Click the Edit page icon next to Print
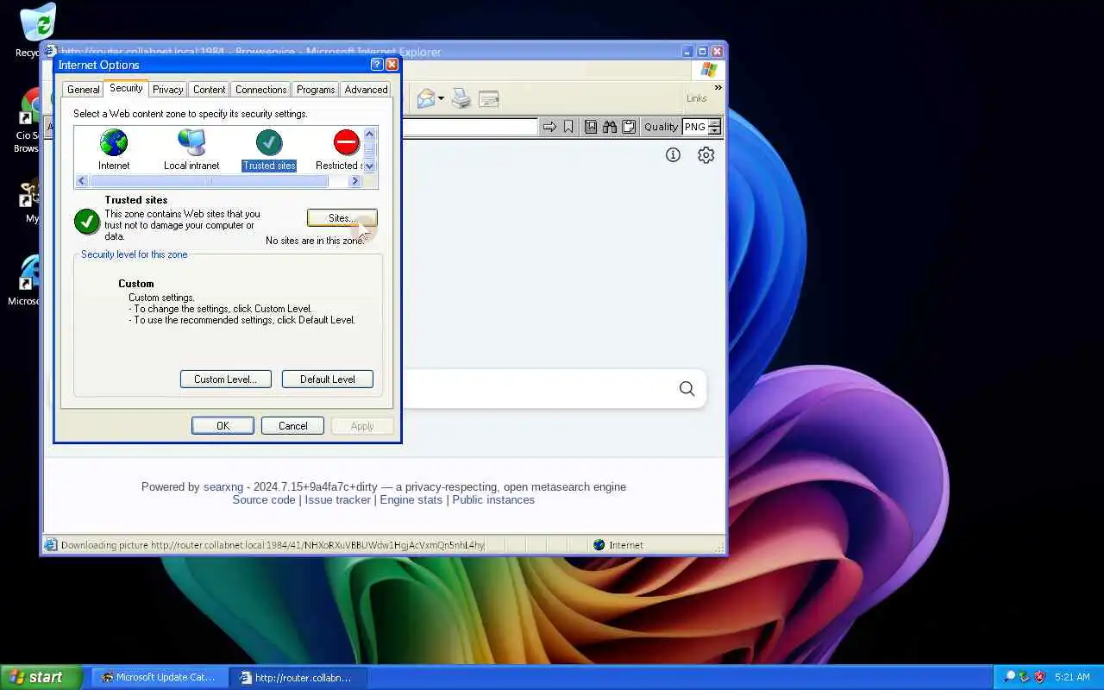 tap(489, 99)
